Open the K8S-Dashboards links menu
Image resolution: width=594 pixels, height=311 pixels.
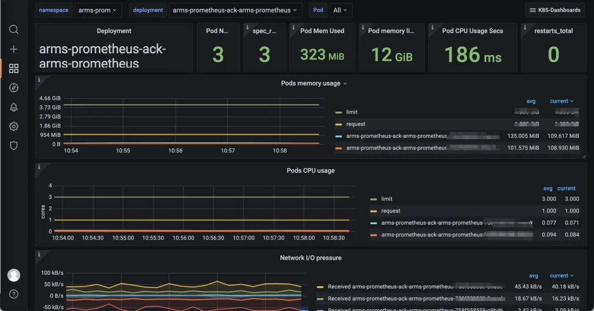point(555,10)
